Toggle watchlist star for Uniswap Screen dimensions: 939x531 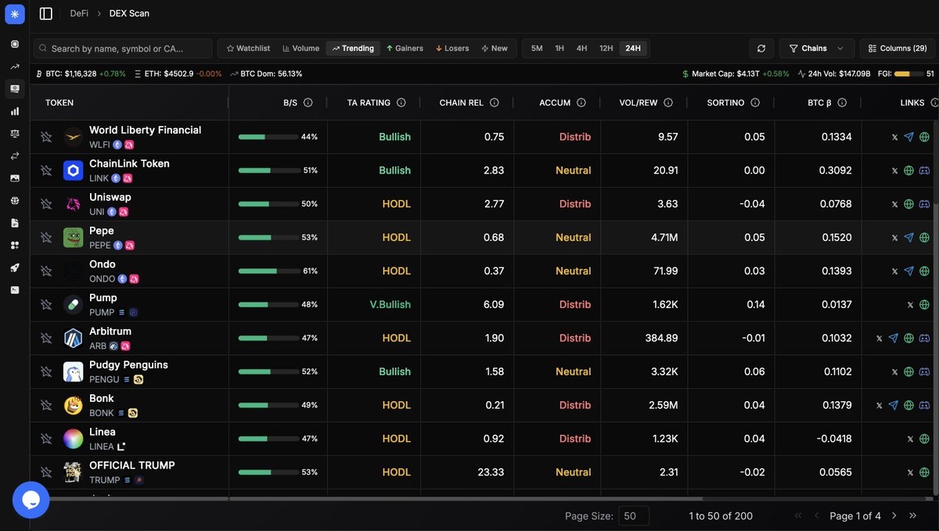[46, 204]
